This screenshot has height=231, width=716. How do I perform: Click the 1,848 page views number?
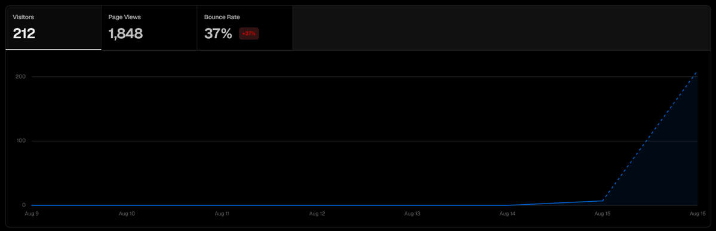(x=125, y=33)
